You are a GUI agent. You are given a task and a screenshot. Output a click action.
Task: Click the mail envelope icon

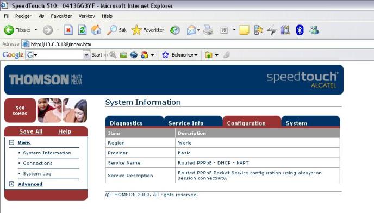point(191,30)
